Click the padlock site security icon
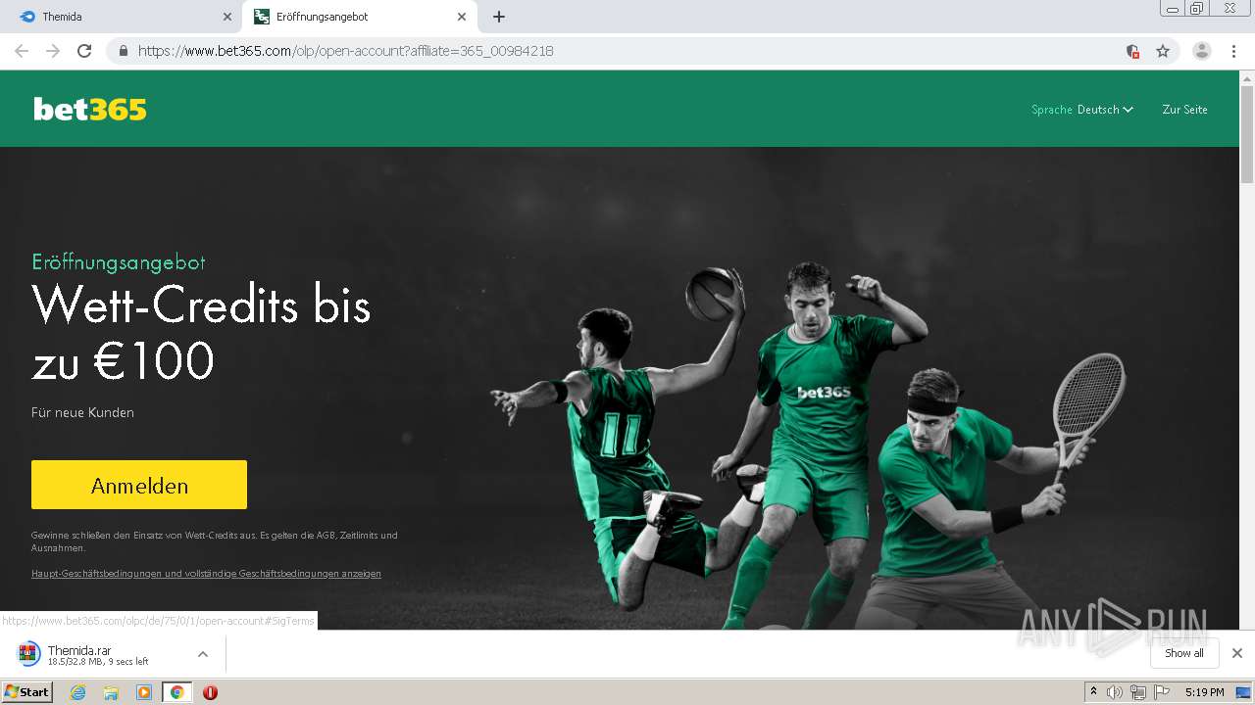1255x705 pixels. pyautogui.click(x=124, y=51)
